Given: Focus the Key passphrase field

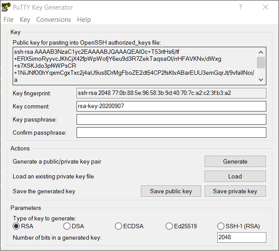Looking at the screenshot, I should pyautogui.click(x=171, y=119).
